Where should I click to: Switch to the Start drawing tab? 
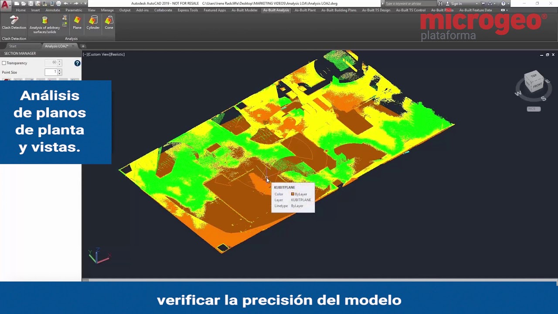pyautogui.click(x=13, y=46)
